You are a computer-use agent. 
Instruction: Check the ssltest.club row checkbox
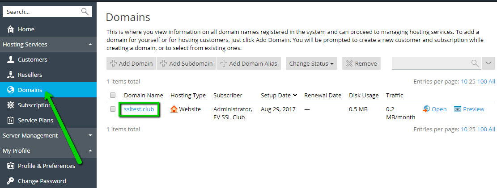coord(113,109)
